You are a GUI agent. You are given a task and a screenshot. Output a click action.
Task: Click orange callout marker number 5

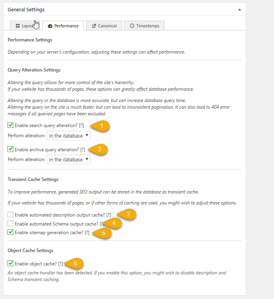tap(104, 233)
